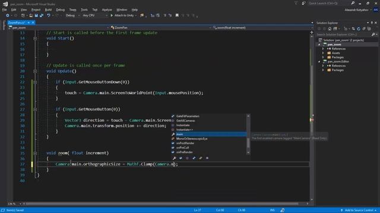Close the ZoomPan.cs tab

pos(33,22)
